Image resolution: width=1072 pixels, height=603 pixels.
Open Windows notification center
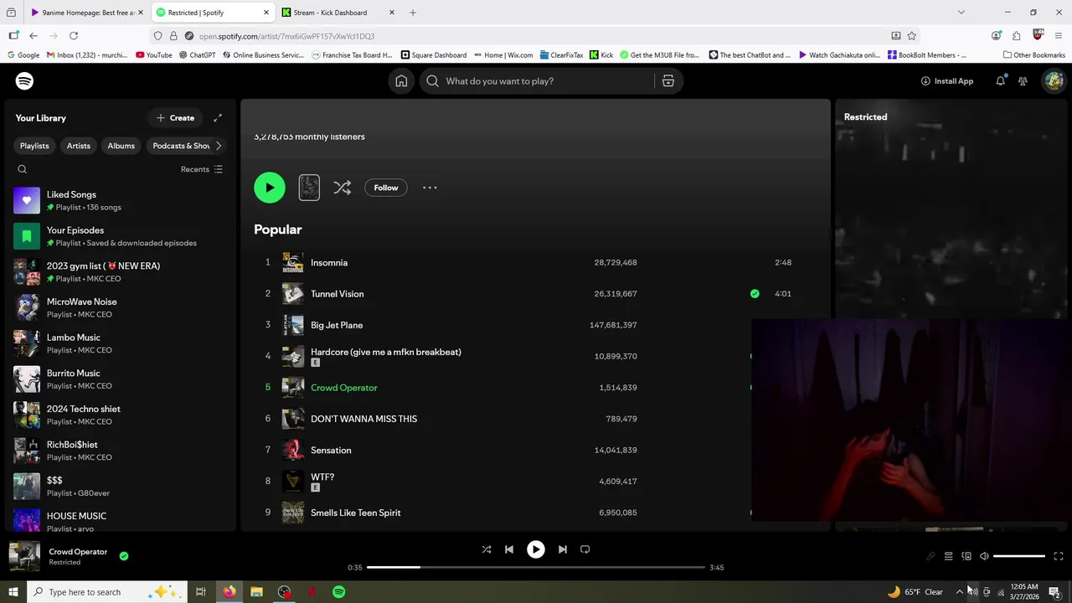pos(1054,592)
